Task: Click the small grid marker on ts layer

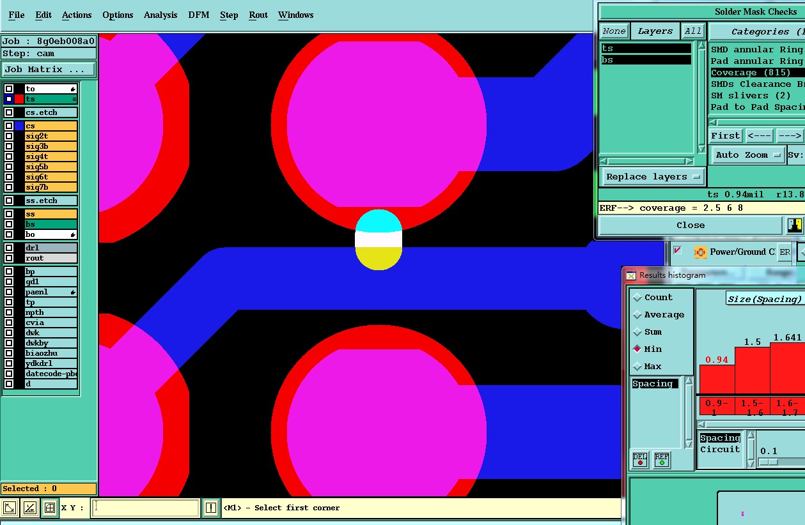Action: coord(74,99)
